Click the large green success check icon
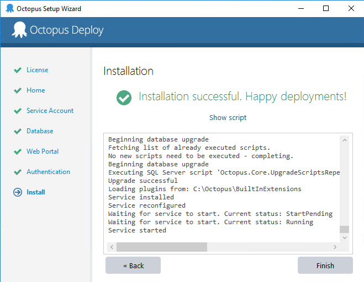The height and width of the screenshot is (282, 364). 124,97
